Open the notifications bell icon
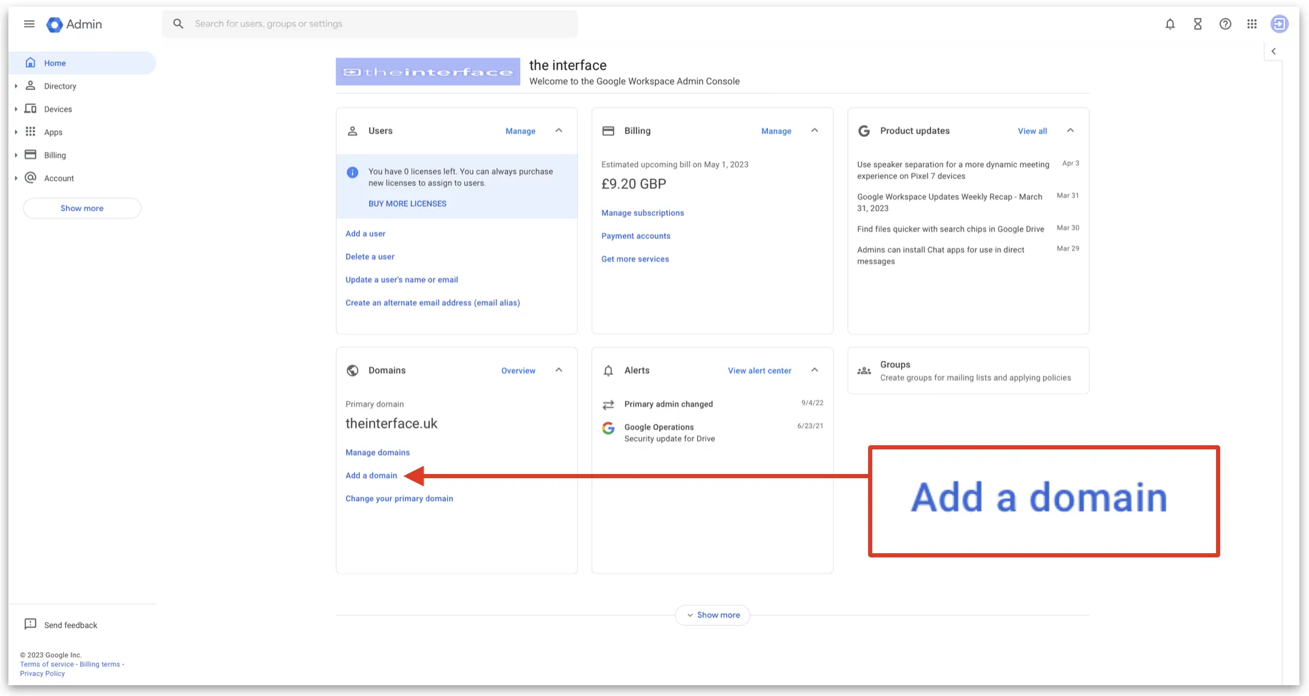Screen dimensions: 1309x696 tap(1170, 24)
